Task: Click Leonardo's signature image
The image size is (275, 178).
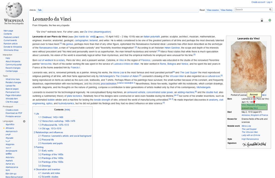Action: coord(254,144)
